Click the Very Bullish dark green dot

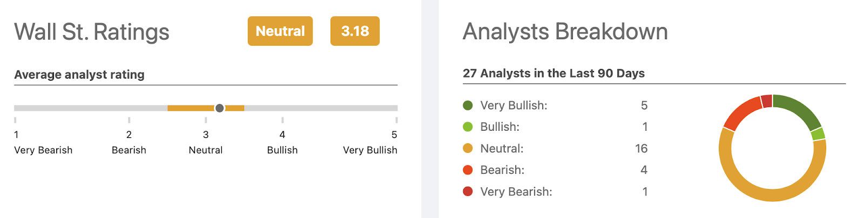pyautogui.click(x=468, y=106)
